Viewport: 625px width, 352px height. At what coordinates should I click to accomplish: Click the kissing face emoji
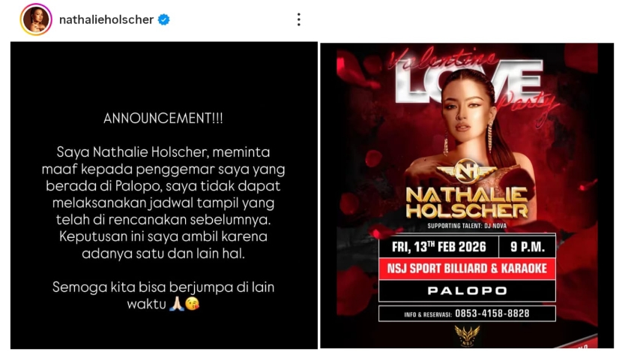[x=192, y=304]
